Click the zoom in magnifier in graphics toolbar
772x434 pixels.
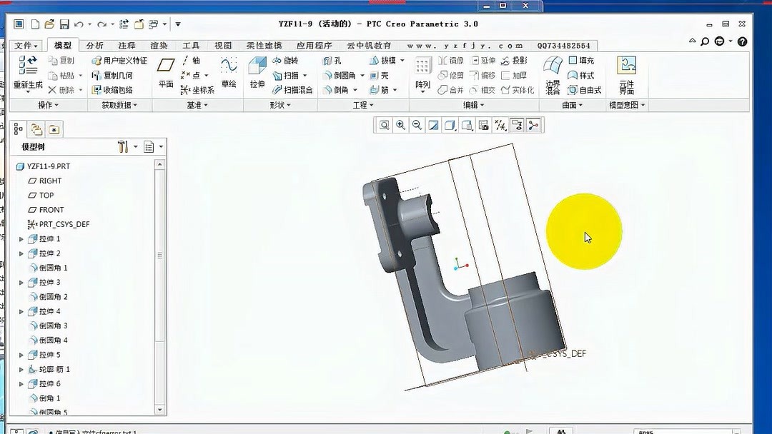pyautogui.click(x=401, y=125)
